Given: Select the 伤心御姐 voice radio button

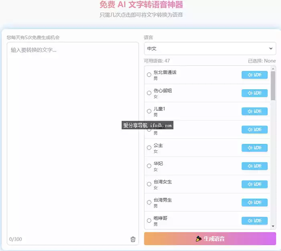Looking at the screenshot, I should coord(149,93).
